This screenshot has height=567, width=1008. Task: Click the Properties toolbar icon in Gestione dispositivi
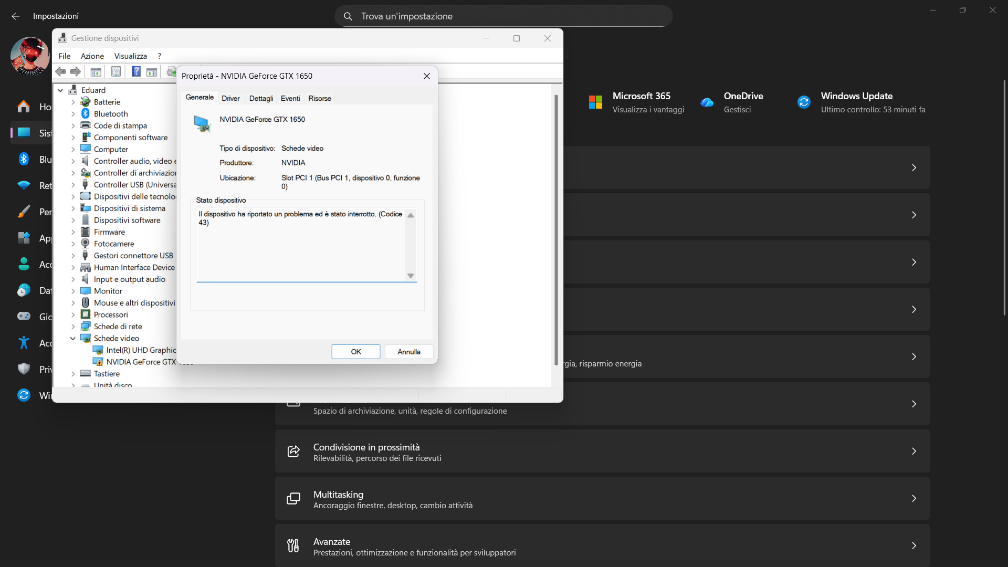coord(116,71)
